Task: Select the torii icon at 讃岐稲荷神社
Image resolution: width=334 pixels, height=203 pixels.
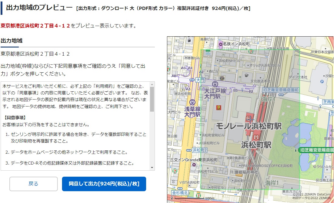Action: click(x=231, y=172)
